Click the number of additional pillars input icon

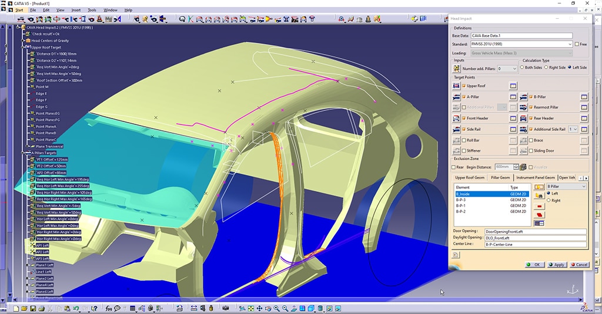pos(456,68)
